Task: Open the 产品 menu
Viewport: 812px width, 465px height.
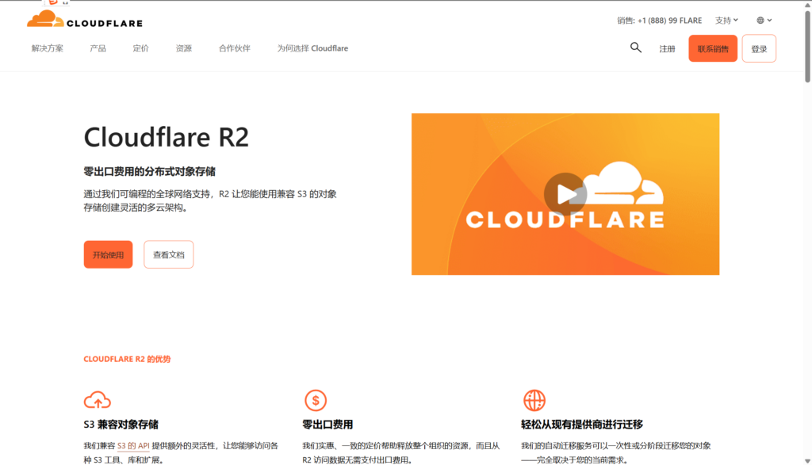Action: (98, 48)
